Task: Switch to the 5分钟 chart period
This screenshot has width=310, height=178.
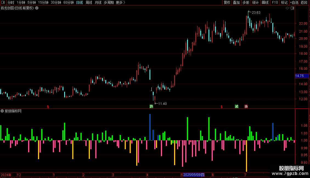Action: tap(32, 2)
